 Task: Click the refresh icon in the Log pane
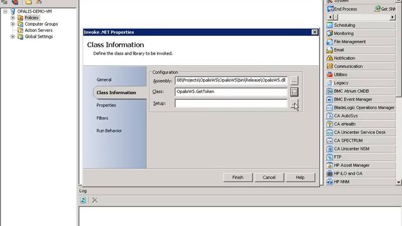click(x=83, y=200)
